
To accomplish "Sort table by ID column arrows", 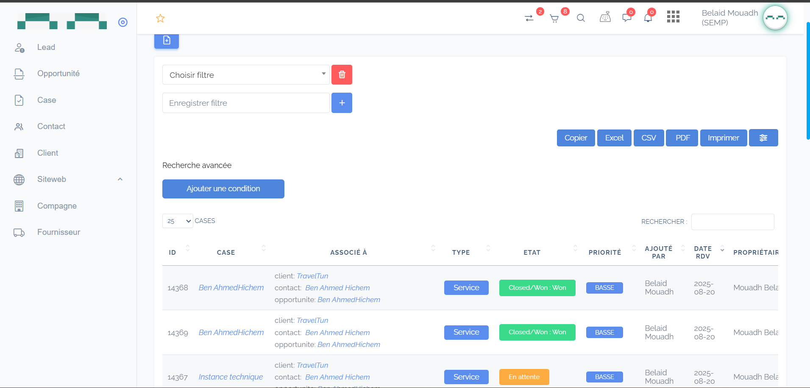I will [x=188, y=248].
